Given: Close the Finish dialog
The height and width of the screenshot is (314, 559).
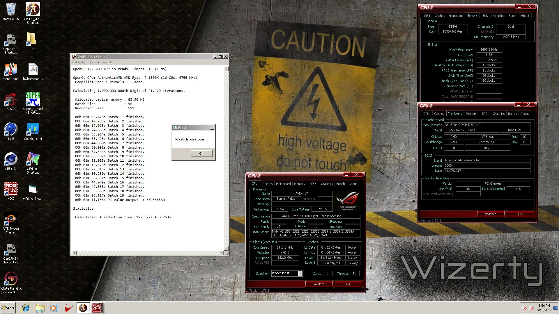Looking at the screenshot, I should [212, 127].
